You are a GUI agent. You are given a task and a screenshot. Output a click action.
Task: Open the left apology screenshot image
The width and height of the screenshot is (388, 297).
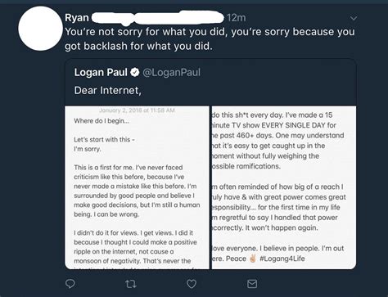point(137,187)
